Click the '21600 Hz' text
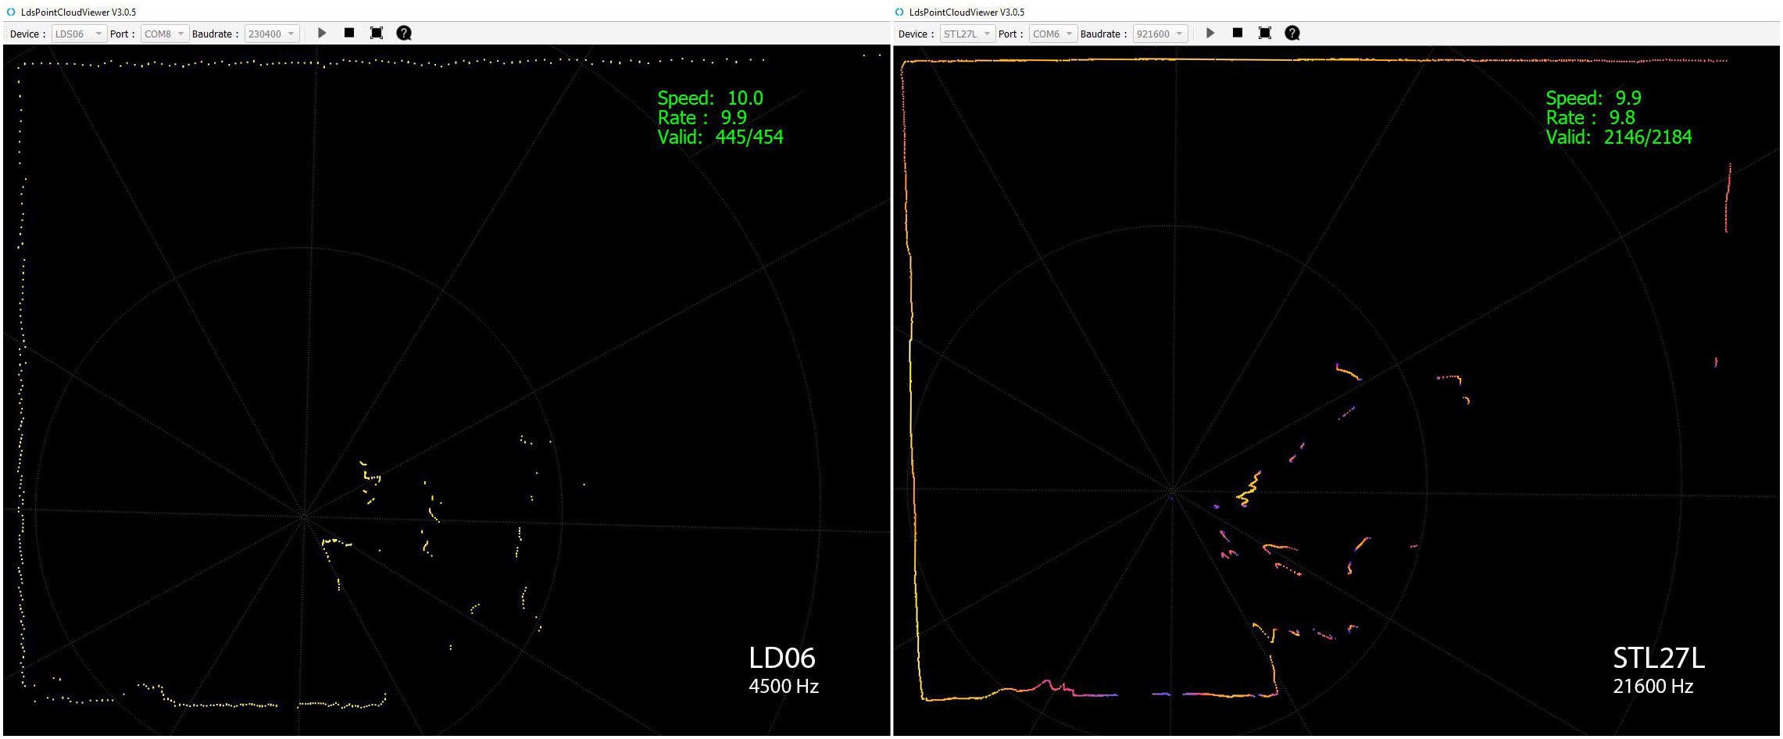1783x739 pixels. (1653, 687)
